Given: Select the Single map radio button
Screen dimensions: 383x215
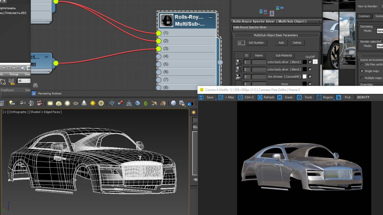Looking at the screenshot, I should (362, 71).
